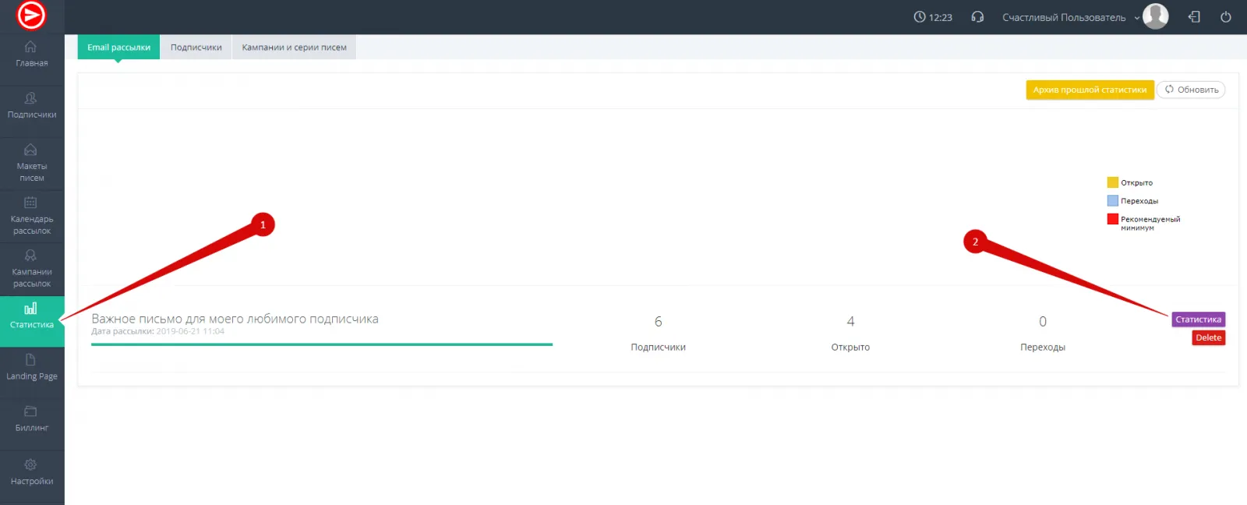
Task: Open Биллинг sidebar icon
Action: coord(31,411)
